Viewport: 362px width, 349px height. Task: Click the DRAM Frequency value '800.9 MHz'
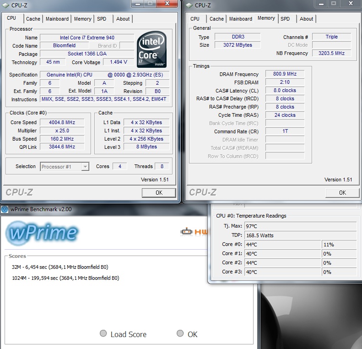coord(285,74)
